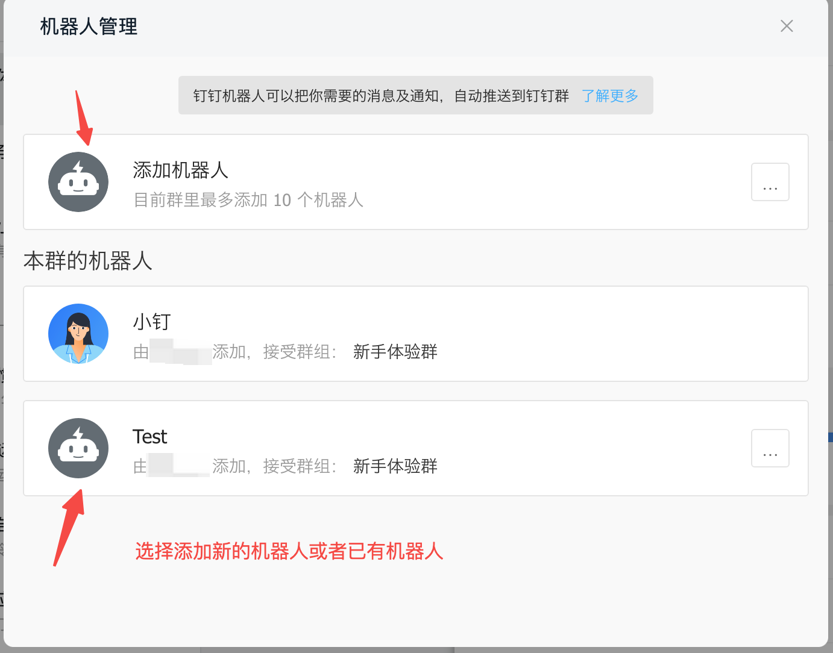Click the 目前群里最多添加 10 个机器人 description
Viewport: 833px width, 653px height.
pos(248,200)
